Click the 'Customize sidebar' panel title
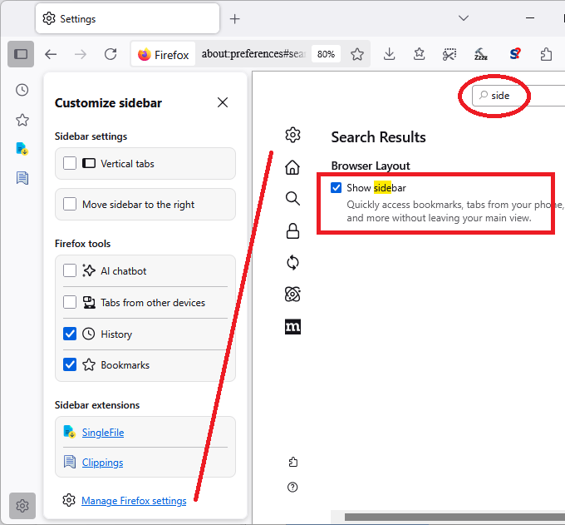Viewport: 565px width, 525px height. 108,103
